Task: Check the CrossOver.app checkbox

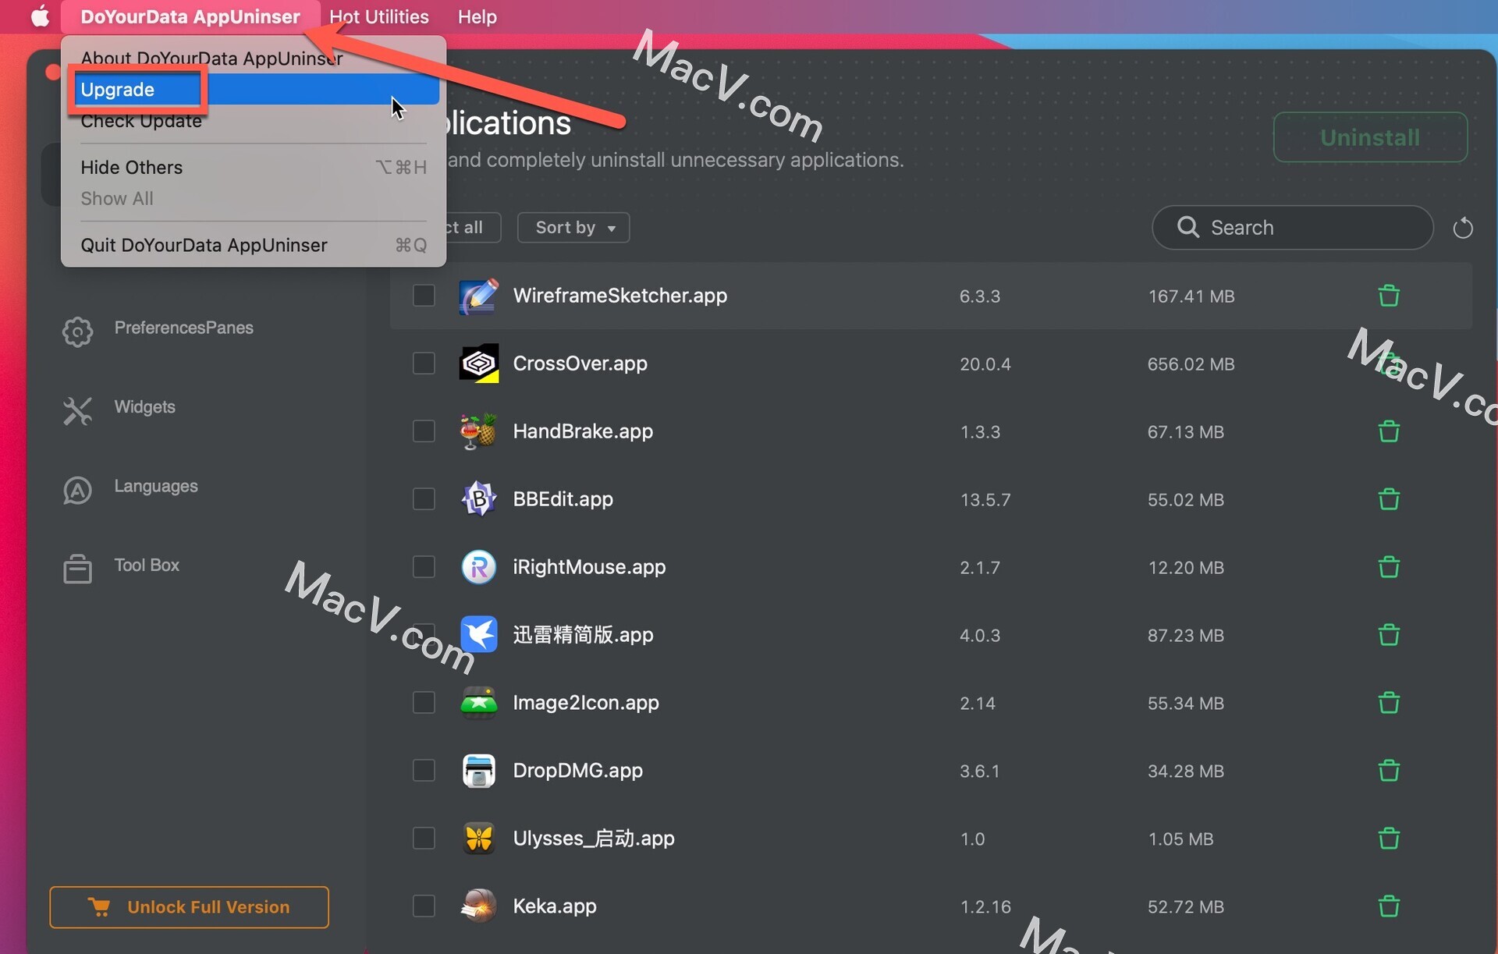Action: point(424,364)
